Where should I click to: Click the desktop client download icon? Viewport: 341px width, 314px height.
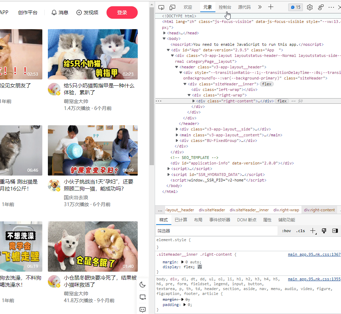coord(143,297)
